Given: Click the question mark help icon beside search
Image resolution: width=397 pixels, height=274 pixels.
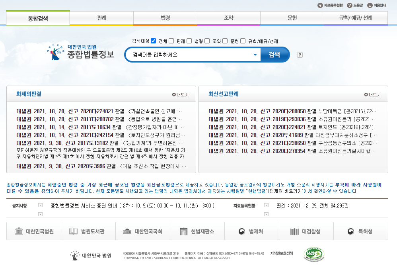Looking at the screenshot, I should point(300,55).
